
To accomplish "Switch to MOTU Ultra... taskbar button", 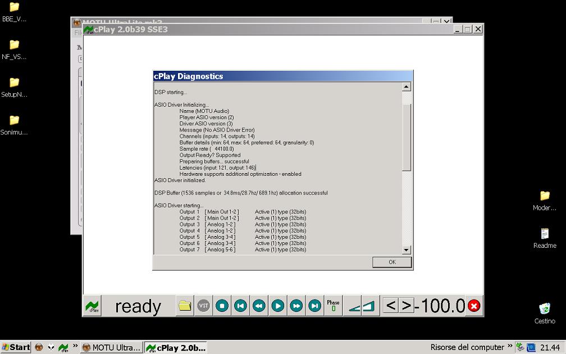I will click(x=112, y=347).
